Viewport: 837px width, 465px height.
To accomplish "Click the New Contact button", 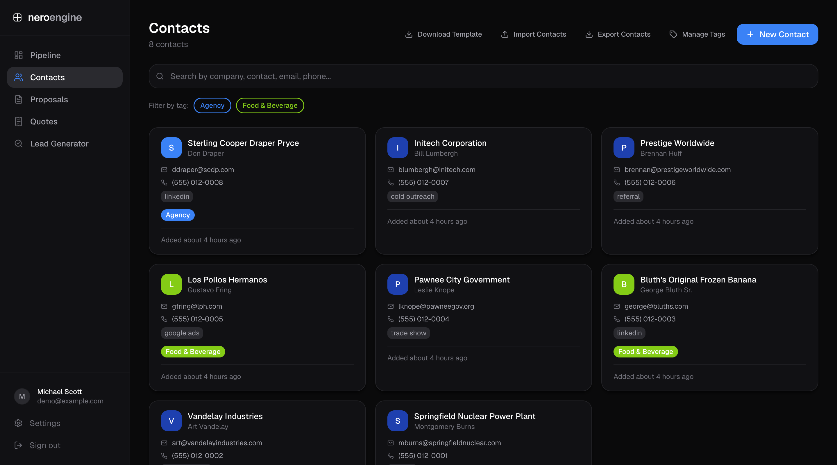I will tap(777, 34).
